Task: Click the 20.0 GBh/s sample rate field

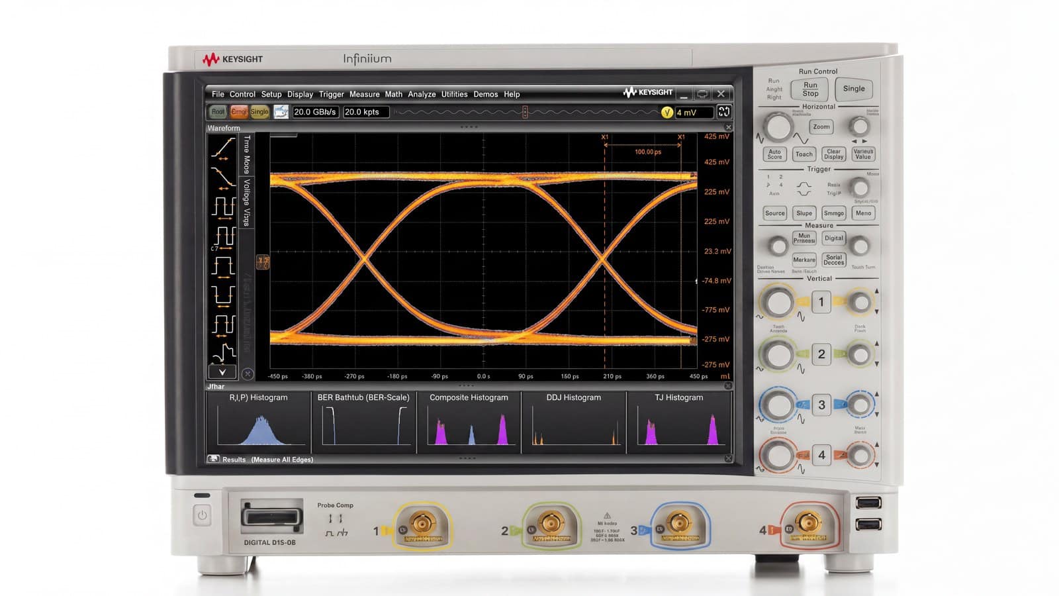Action: point(316,112)
